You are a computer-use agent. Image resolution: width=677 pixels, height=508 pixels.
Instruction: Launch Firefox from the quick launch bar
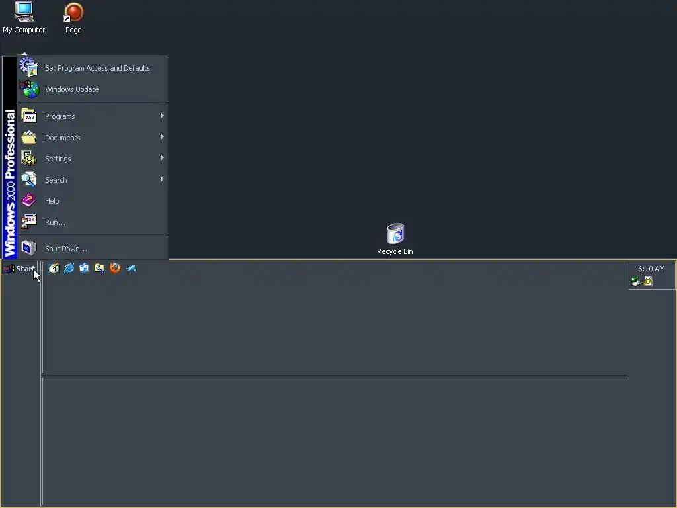pos(115,268)
